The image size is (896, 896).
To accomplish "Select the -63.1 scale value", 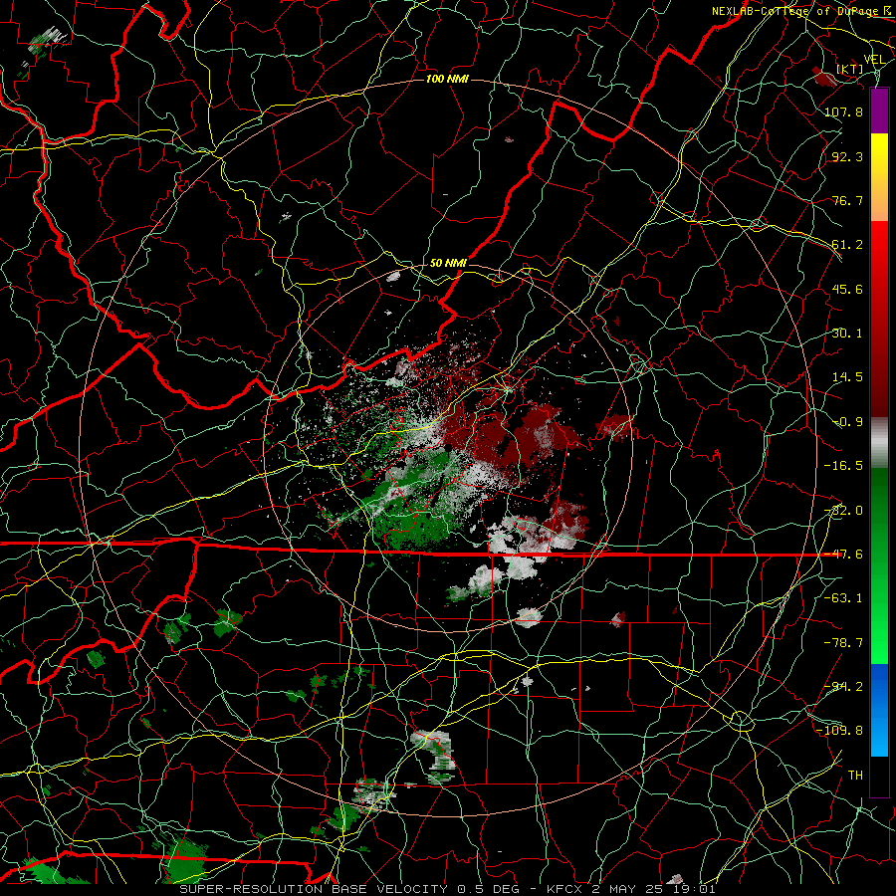I will pyautogui.click(x=843, y=598).
